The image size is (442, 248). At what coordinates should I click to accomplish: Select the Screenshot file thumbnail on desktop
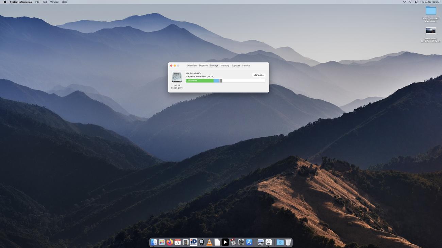pyautogui.click(x=430, y=31)
